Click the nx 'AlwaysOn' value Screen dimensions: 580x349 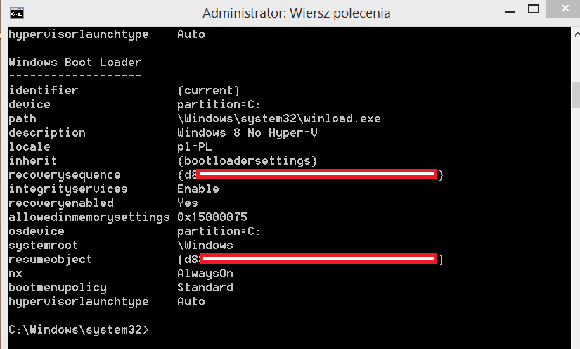tap(205, 273)
